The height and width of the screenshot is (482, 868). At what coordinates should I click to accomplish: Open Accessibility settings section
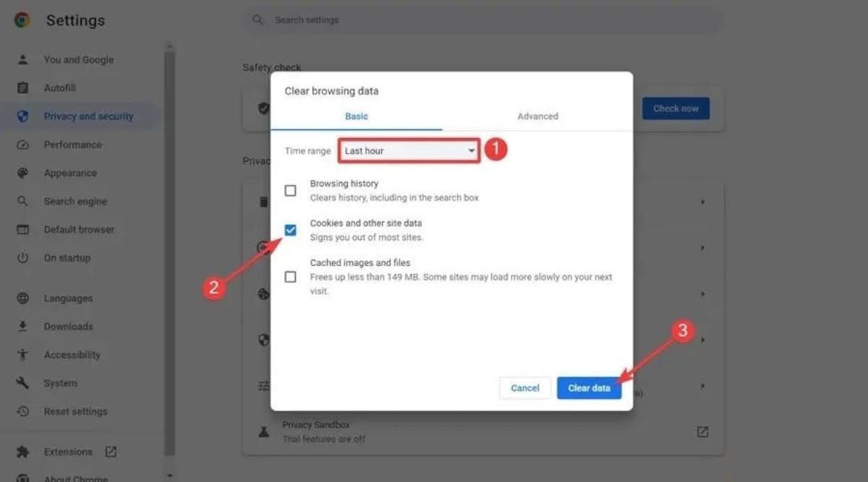[x=72, y=354]
